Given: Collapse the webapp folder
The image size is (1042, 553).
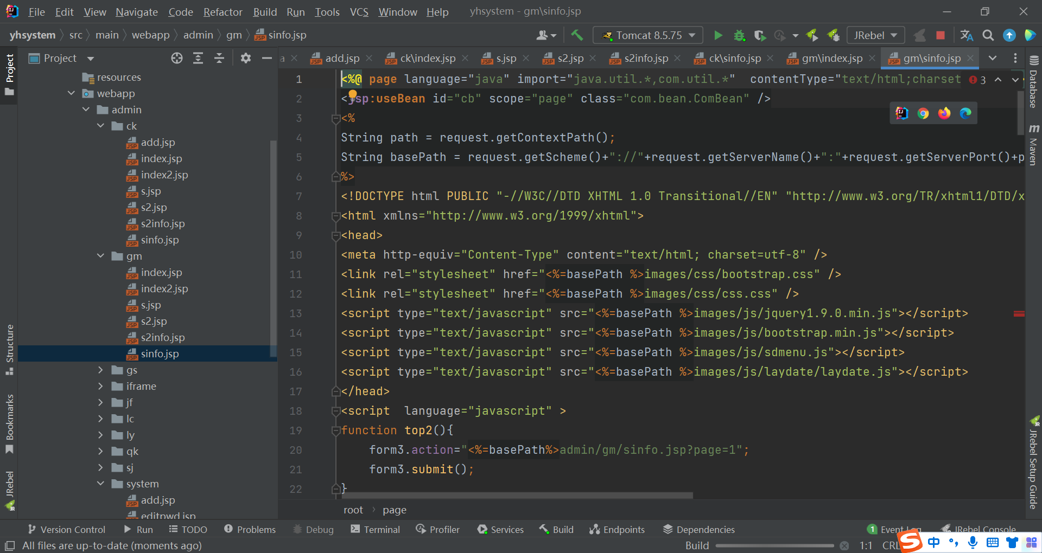Looking at the screenshot, I should [71, 93].
